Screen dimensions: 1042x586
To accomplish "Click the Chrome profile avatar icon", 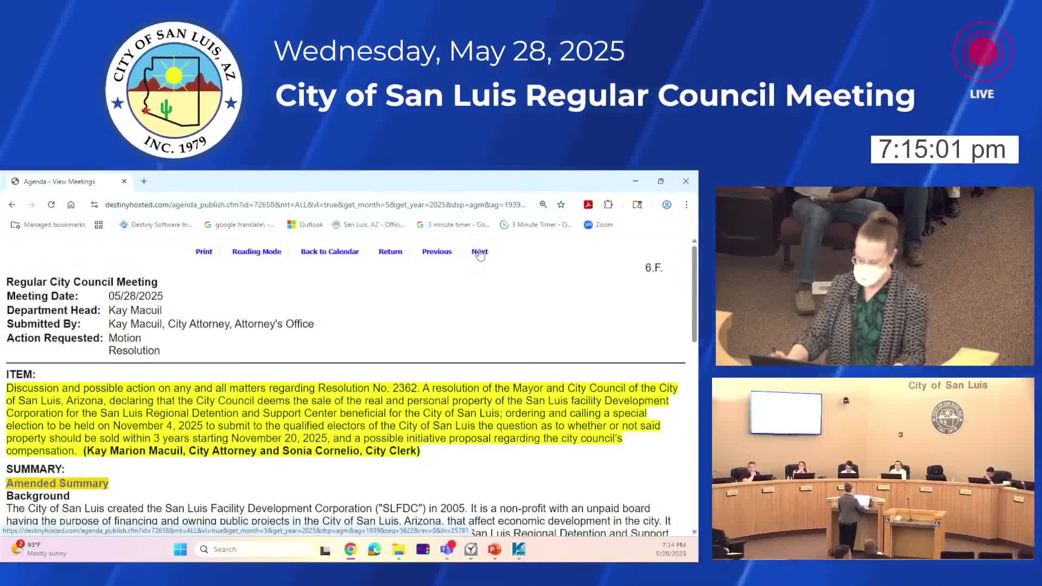I will pyautogui.click(x=666, y=205).
